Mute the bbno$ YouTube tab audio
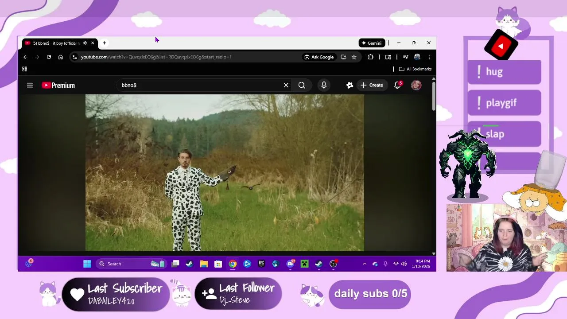567x319 pixels. [85, 43]
